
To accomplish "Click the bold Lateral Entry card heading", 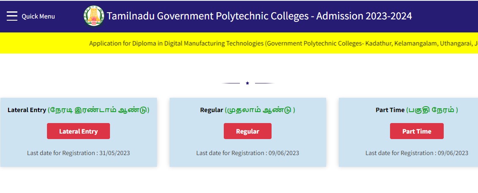I will click(27, 110).
